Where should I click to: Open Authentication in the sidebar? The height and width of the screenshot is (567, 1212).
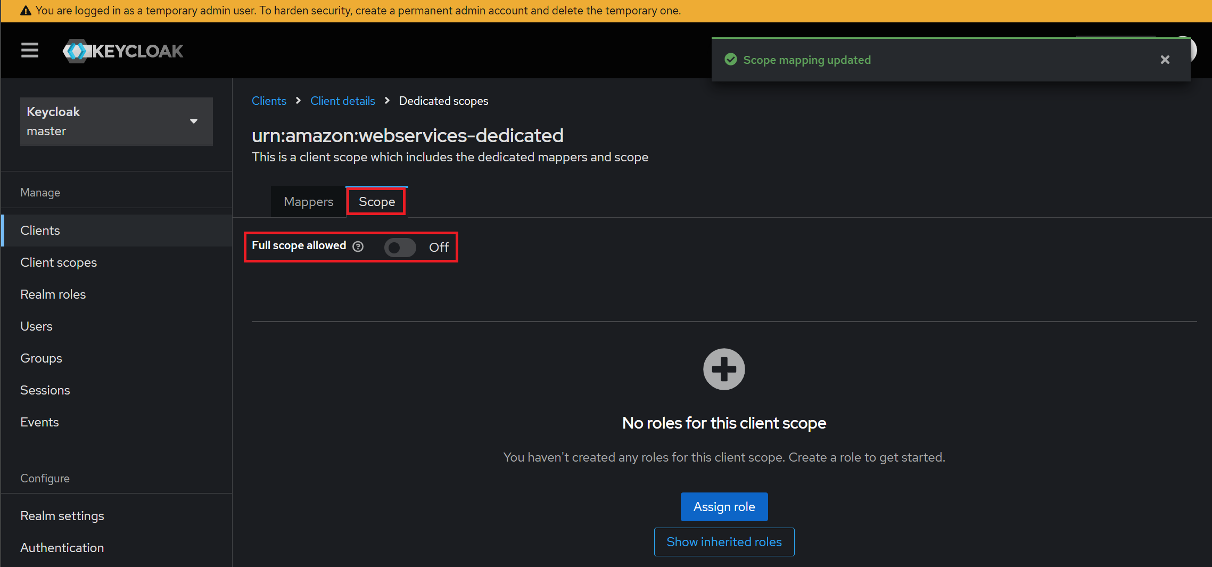[x=117, y=548]
